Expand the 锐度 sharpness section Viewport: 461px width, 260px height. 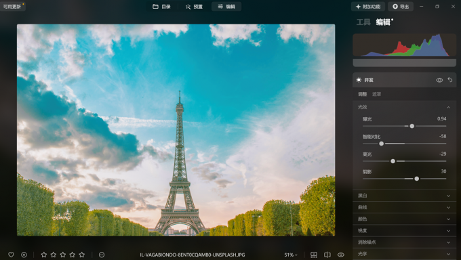coord(404,231)
